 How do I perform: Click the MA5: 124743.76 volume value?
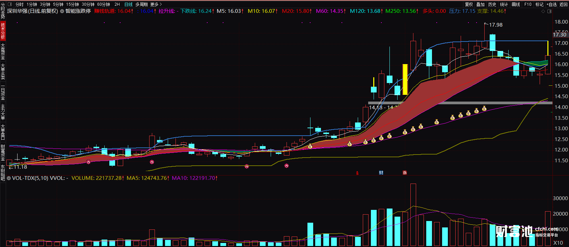tap(148, 178)
